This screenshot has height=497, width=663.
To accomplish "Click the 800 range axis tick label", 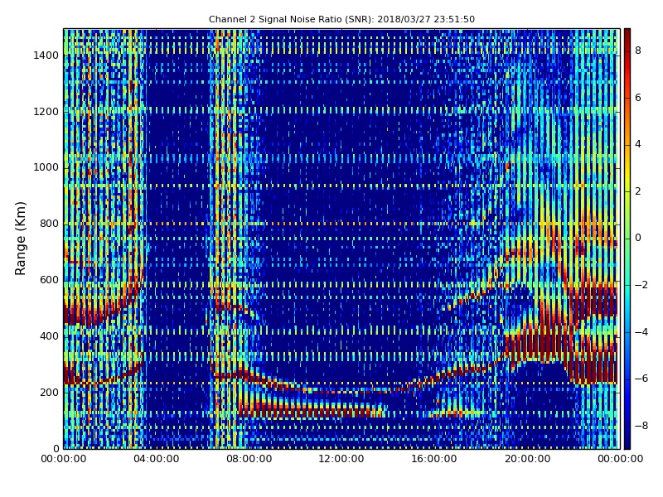I will click(49, 224).
